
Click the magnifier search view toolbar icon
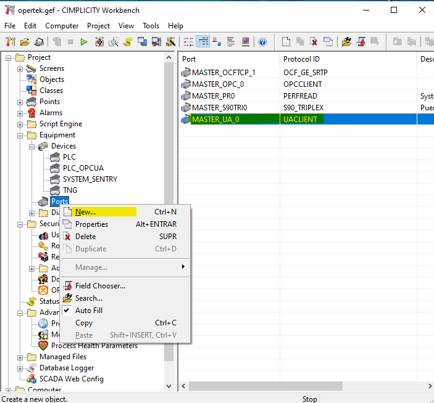pos(114,42)
